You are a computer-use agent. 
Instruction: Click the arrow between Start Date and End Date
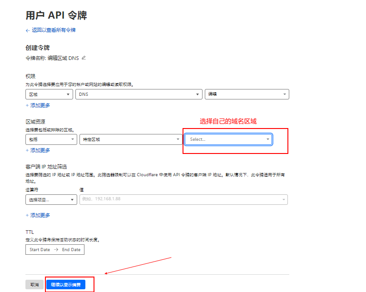point(56,250)
